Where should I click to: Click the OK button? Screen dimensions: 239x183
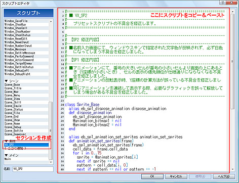coord(152,176)
